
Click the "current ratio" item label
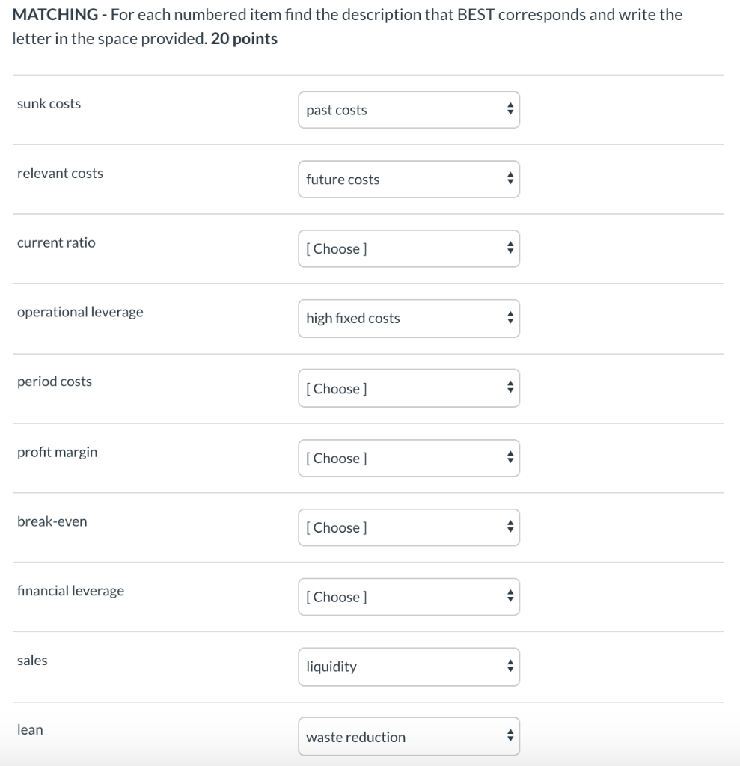[57, 242]
